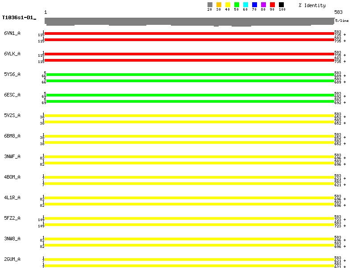Select the 5FZ2_A hit label

click(12, 218)
